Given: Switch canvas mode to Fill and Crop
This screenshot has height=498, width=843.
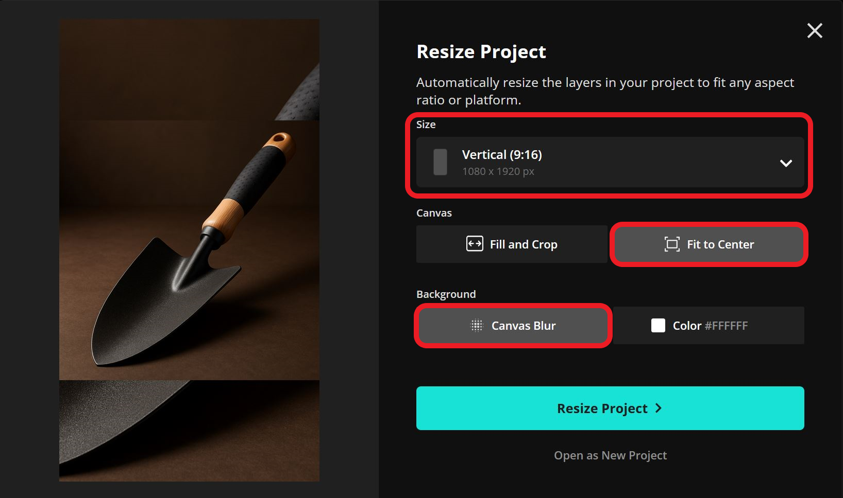Looking at the screenshot, I should point(512,244).
